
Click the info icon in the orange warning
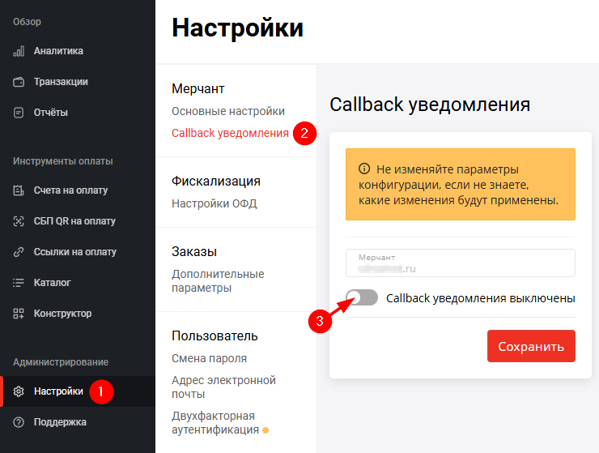pos(364,169)
